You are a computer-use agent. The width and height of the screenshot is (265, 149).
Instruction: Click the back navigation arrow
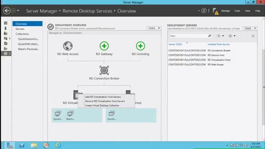[7, 11]
